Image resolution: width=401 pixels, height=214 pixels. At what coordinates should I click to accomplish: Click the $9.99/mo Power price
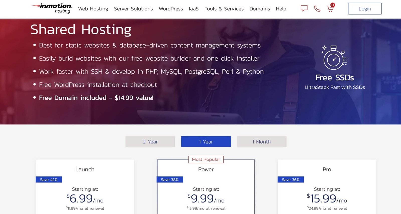pos(206,198)
